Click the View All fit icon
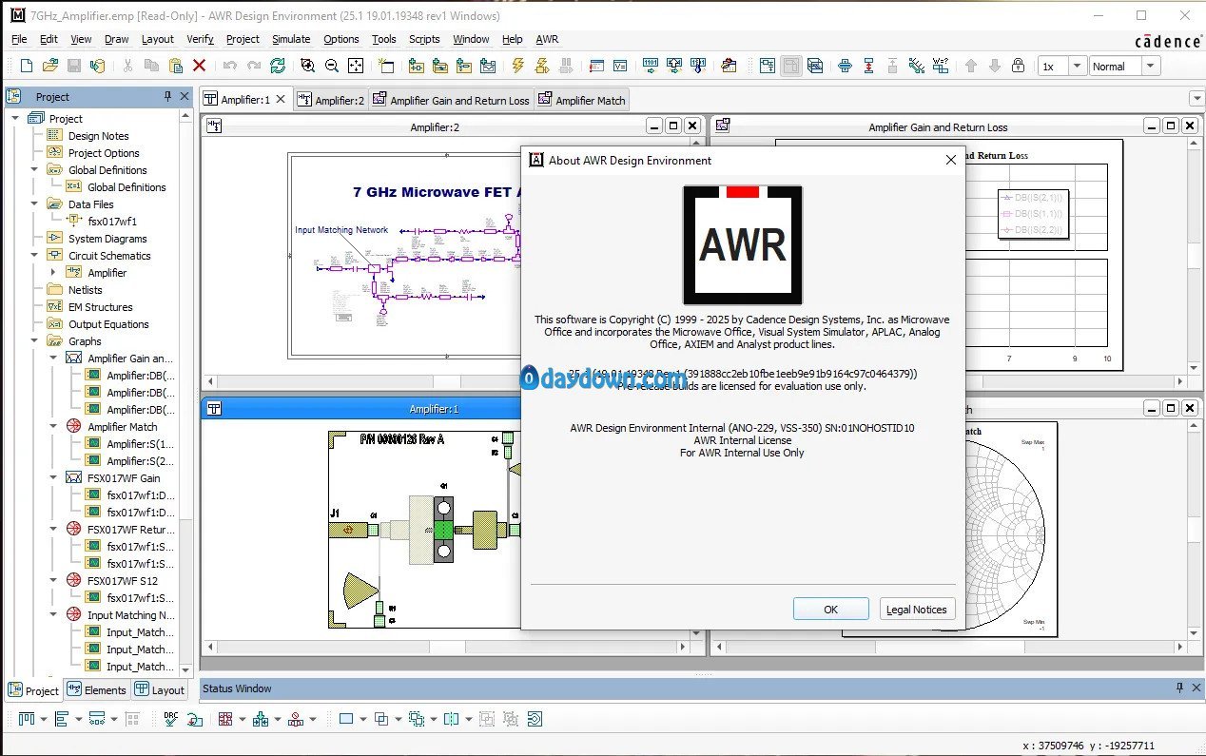 tap(356, 66)
